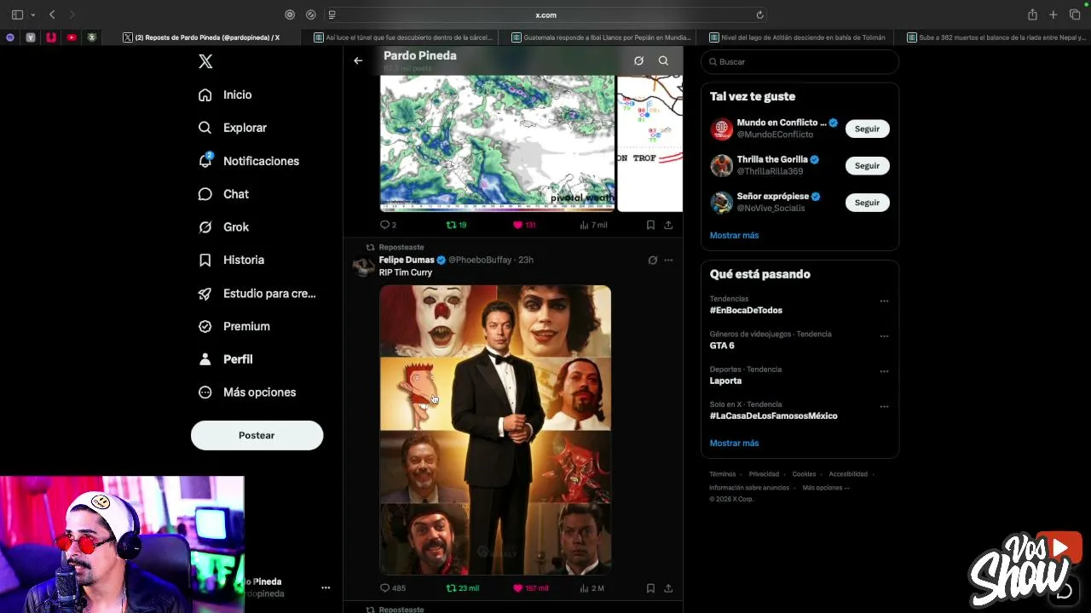Follow Mundo en Conflicto
1091x613 pixels.
[x=867, y=129]
